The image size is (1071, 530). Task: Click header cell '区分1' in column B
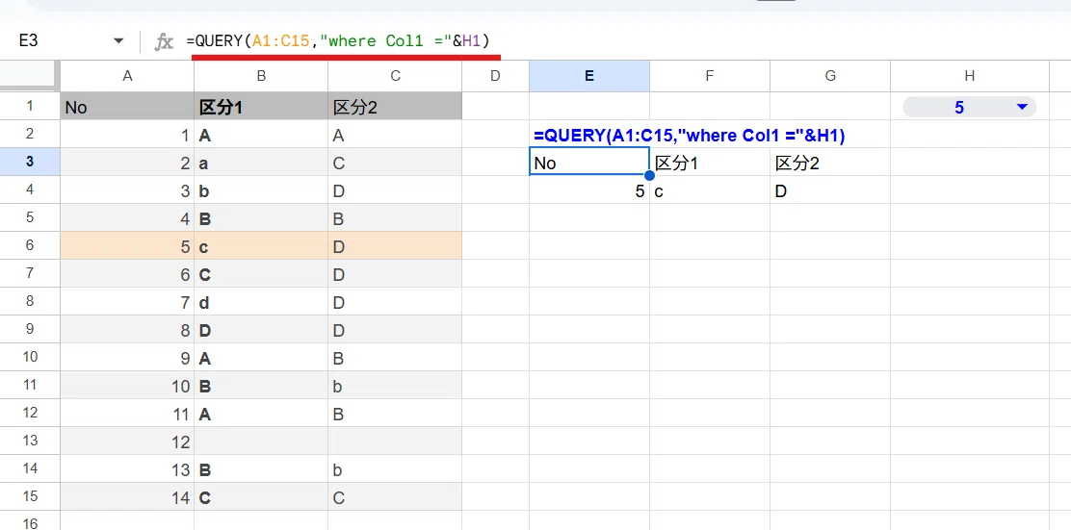tap(261, 107)
